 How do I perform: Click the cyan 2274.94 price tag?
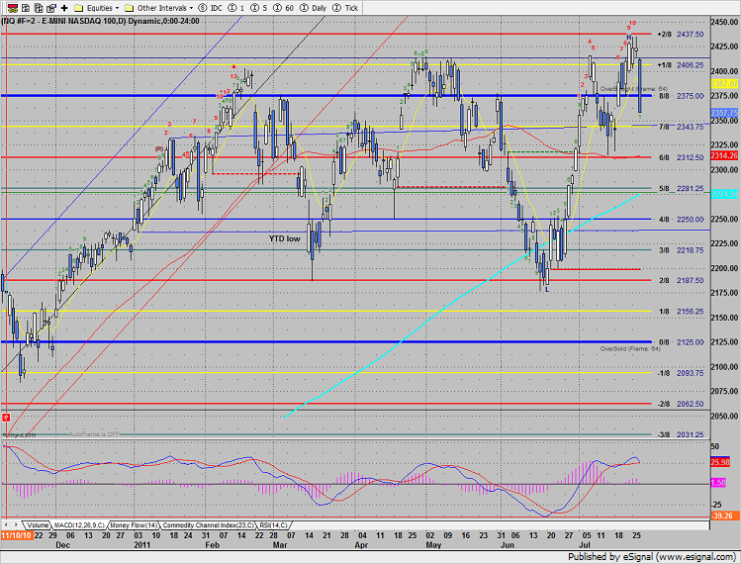(724, 194)
